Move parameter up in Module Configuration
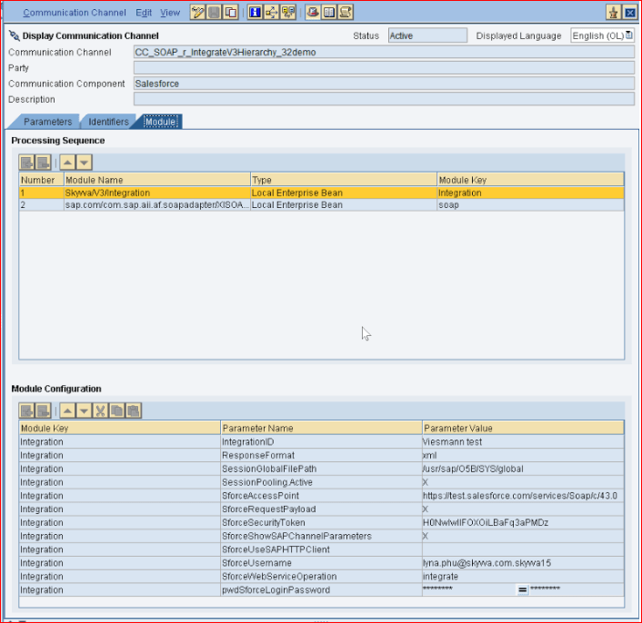The image size is (642, 623). pos(68,410)
